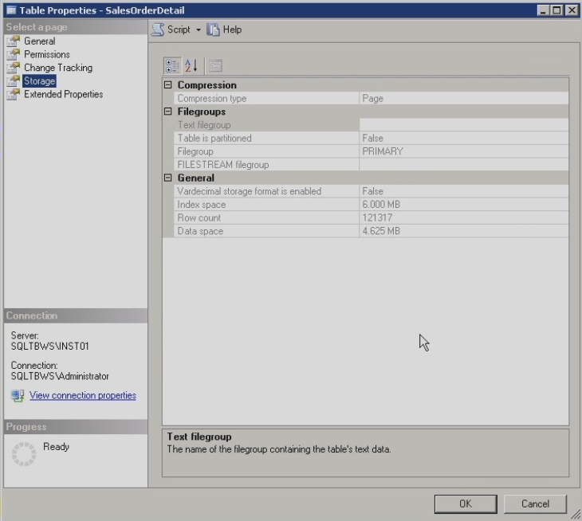Open the Extended Properties page
This screenshot has height=521, width=582.
pos(64,94)
